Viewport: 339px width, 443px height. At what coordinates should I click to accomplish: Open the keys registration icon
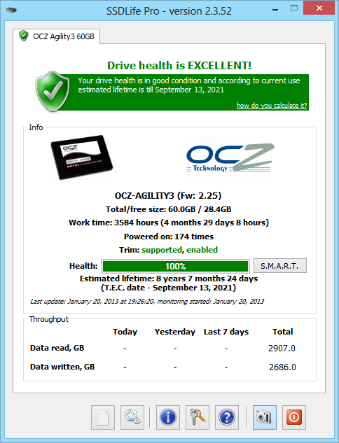tap(198, 417)
